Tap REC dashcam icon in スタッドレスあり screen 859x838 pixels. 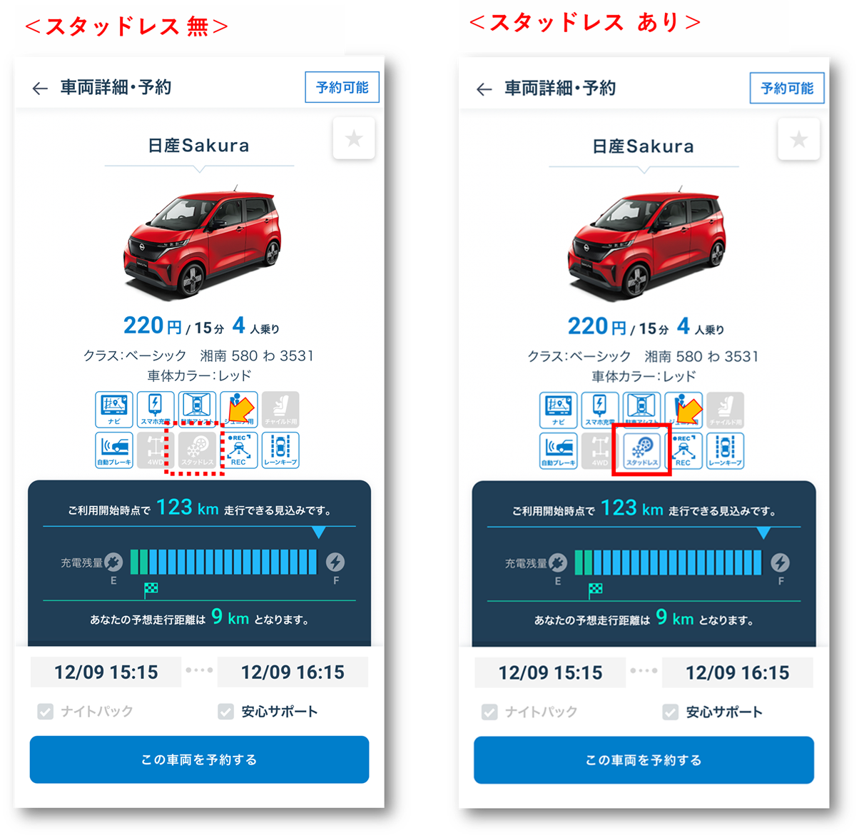683,451
